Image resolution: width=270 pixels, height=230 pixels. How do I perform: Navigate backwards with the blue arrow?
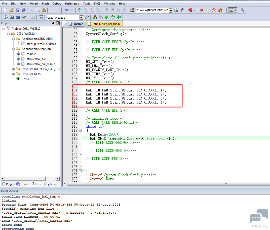pos(66,10)
